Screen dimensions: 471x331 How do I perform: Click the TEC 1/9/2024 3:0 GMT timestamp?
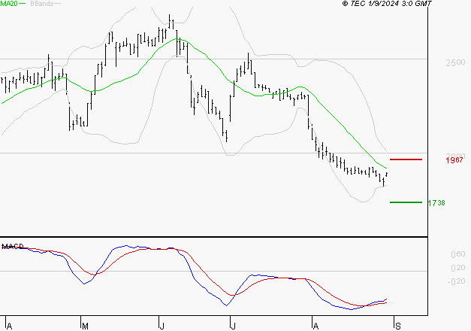(x=387, y=4)
